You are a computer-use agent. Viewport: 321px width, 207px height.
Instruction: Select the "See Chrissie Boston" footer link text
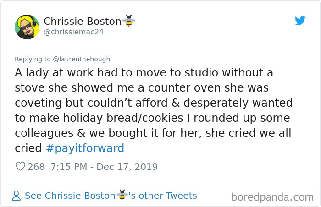[70, 196]
